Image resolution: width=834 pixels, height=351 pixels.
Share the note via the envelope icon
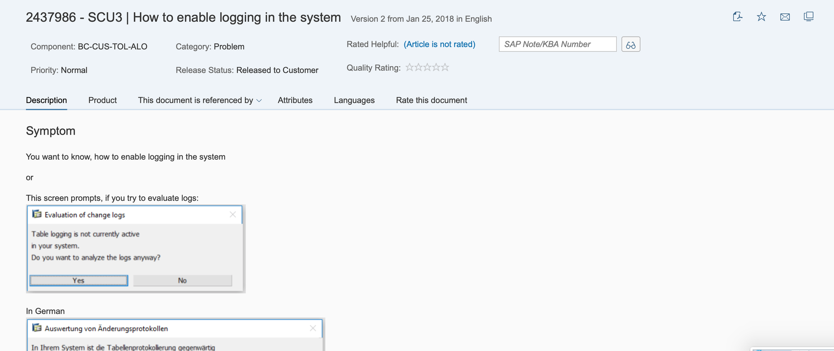pyautogui.click(x=785, y=17)
